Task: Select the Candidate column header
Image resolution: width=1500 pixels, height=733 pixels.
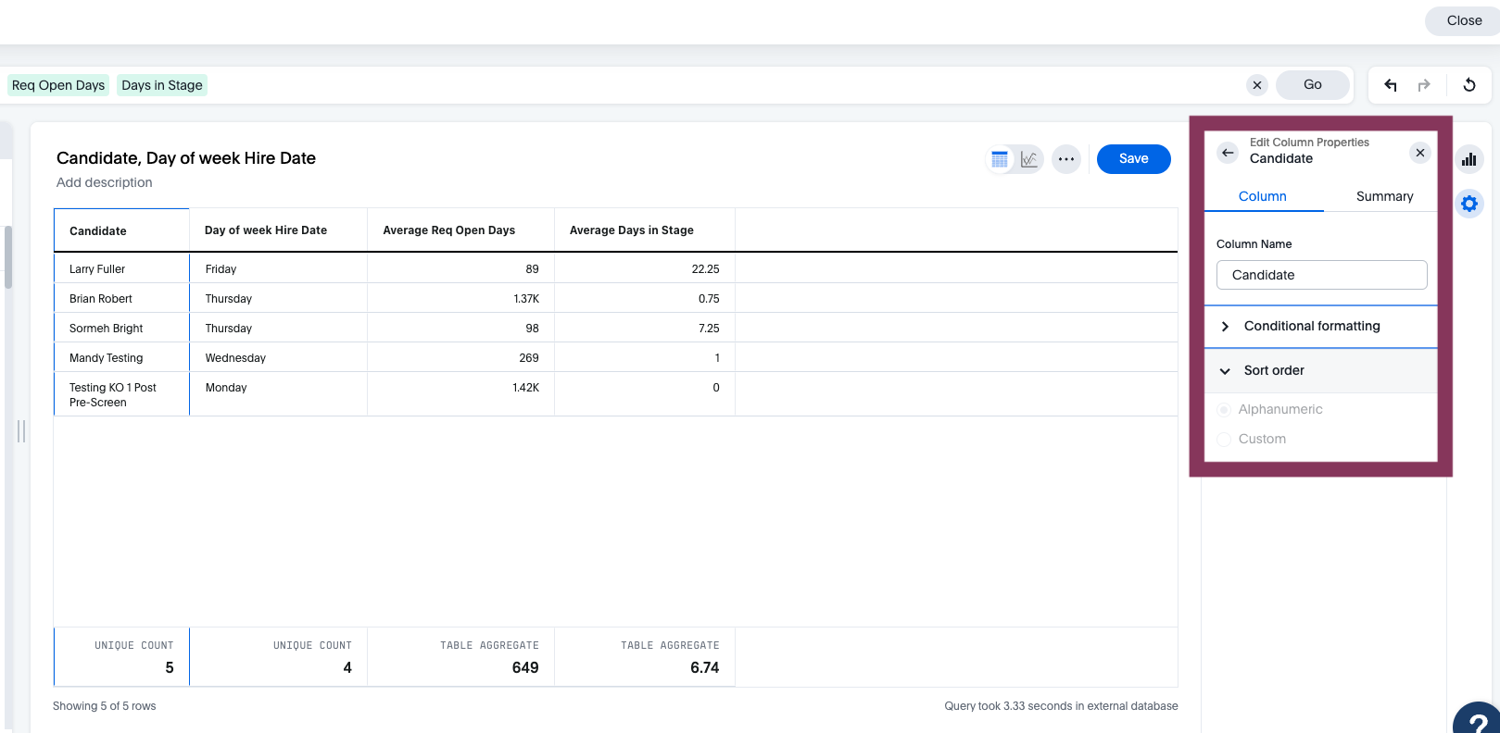Action: 121,230
